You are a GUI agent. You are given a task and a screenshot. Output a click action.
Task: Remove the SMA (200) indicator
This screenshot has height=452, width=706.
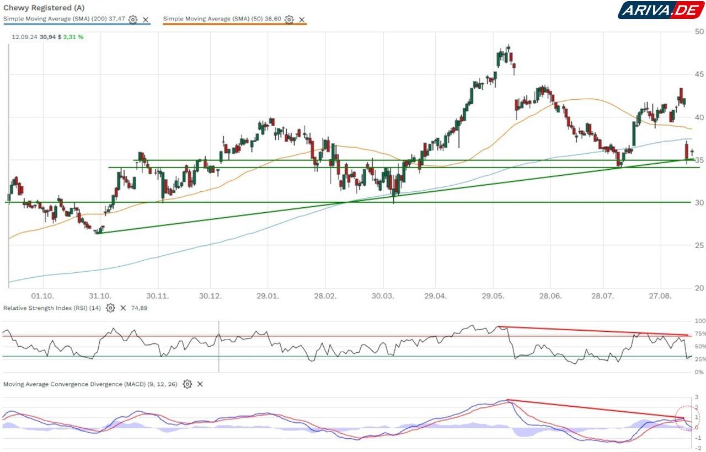tap(146, 19)
